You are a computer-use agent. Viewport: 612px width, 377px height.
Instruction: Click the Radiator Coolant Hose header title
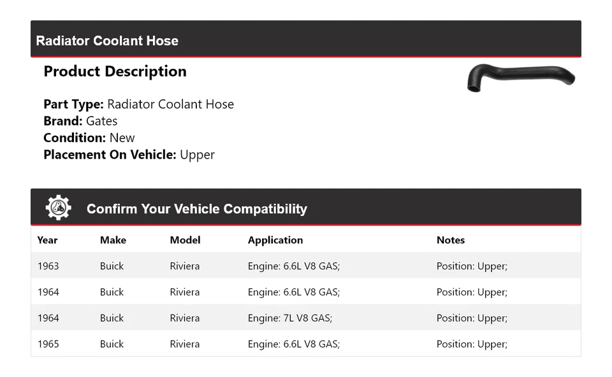pos(107,41)
